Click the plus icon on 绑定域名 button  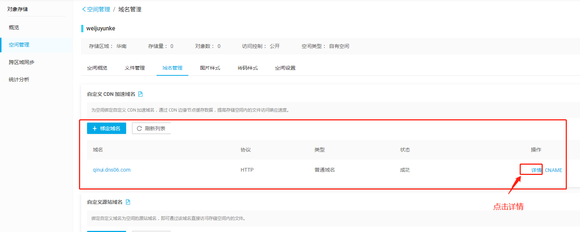pyautogui.click(x=95, y=128)
